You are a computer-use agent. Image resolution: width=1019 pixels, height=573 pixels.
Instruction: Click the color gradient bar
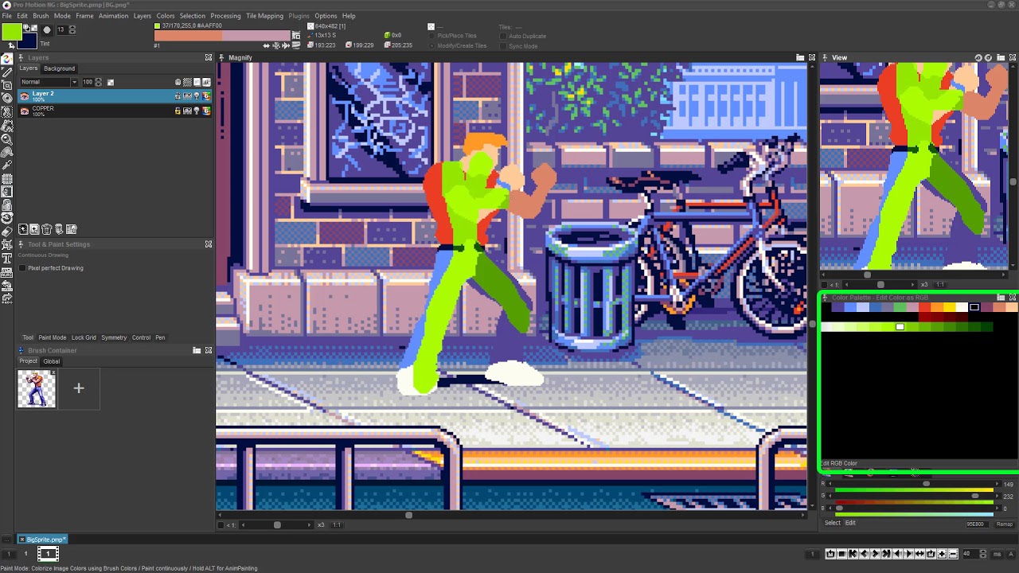pos(222,36)
